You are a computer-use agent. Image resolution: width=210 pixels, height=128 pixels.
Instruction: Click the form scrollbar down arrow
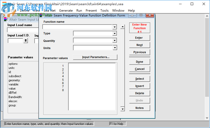click(x=123, y=109)
